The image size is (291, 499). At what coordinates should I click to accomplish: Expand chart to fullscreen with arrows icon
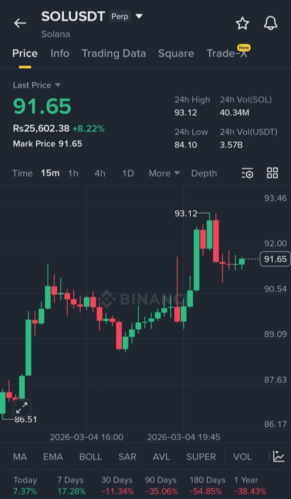[x=22, y=407]
